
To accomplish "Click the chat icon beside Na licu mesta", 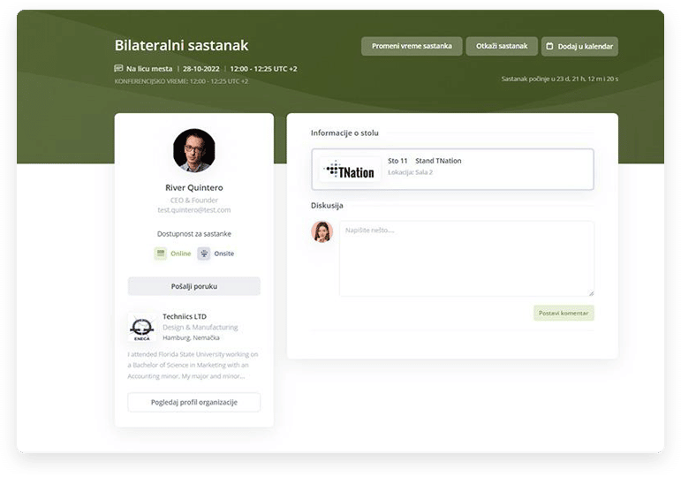I will (119, 68).
